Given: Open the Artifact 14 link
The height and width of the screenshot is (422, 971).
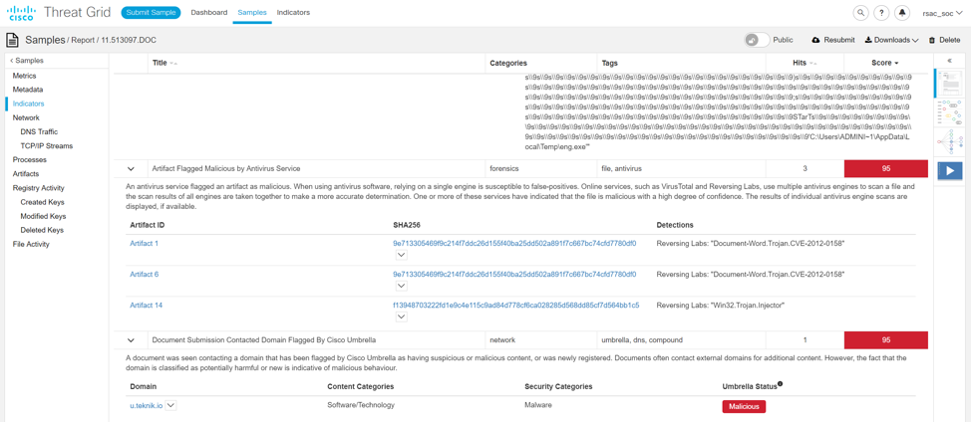Looking at the screenshot, I should click(x=146, y=306).
